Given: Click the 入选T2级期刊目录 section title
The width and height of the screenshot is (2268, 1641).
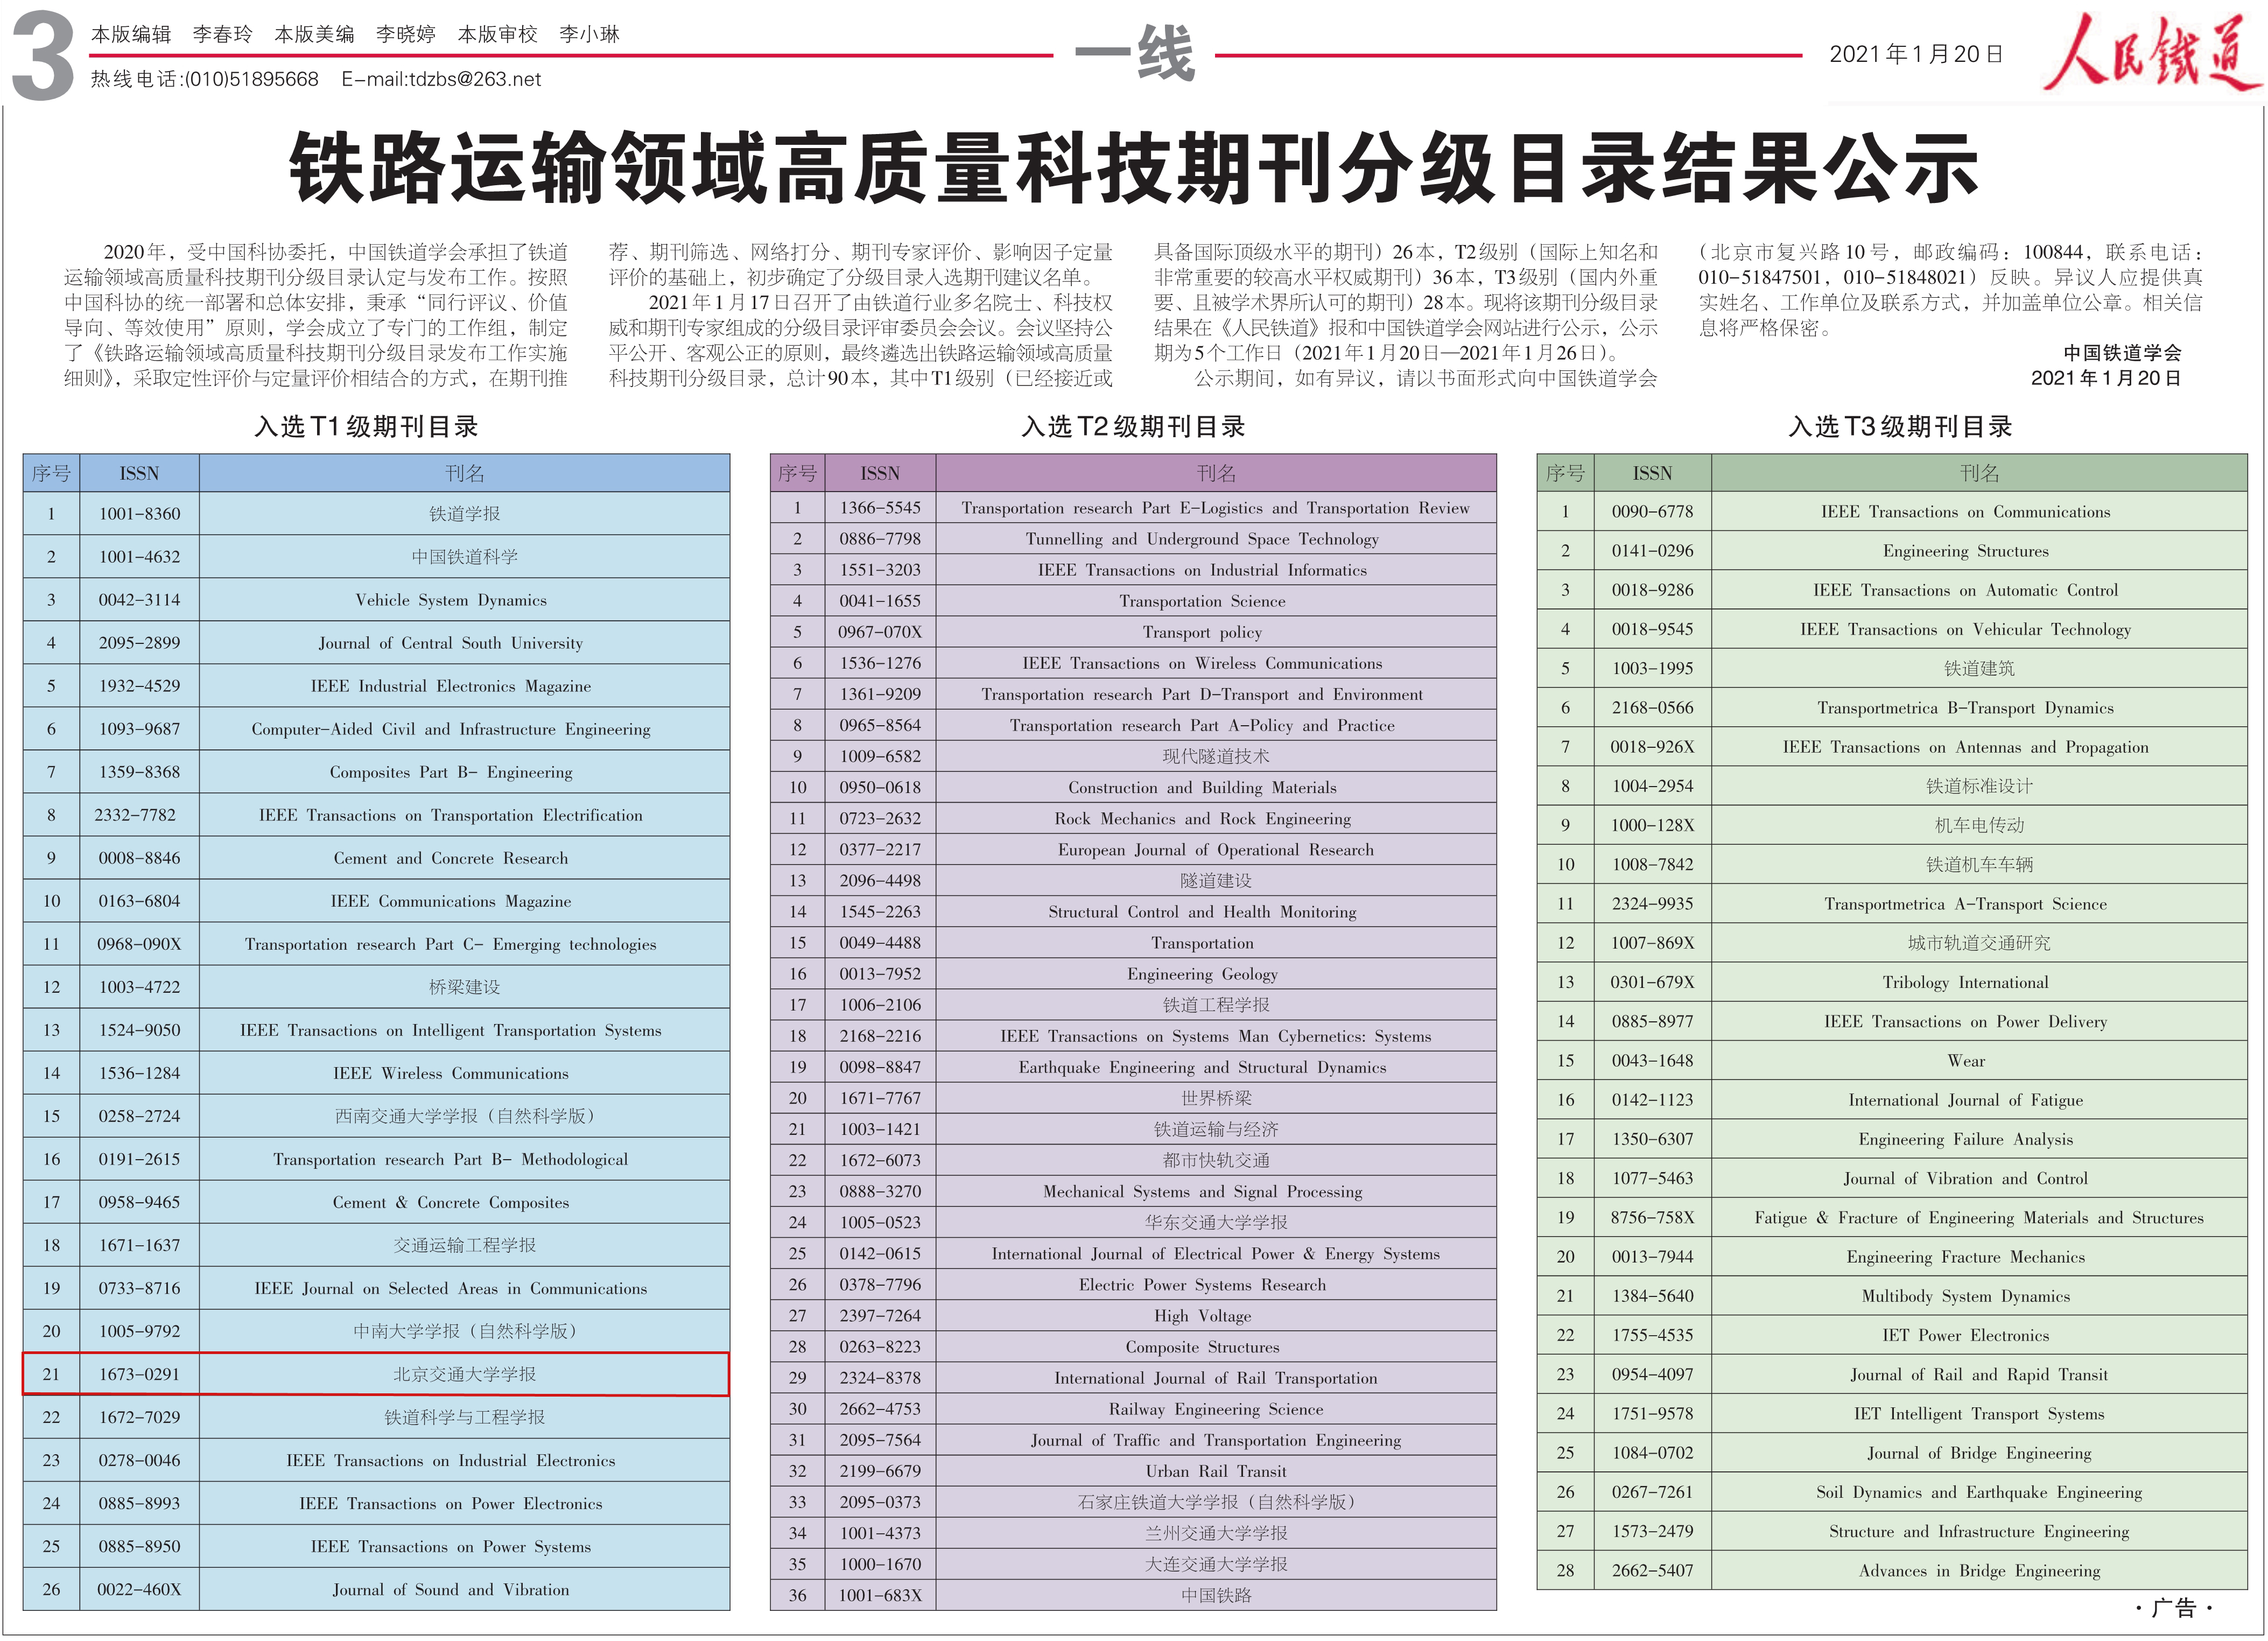Looking at the screenshot, I should (x=1133, y=427).
